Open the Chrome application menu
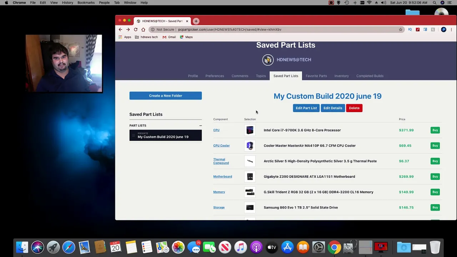 click(x=19, y=2)
